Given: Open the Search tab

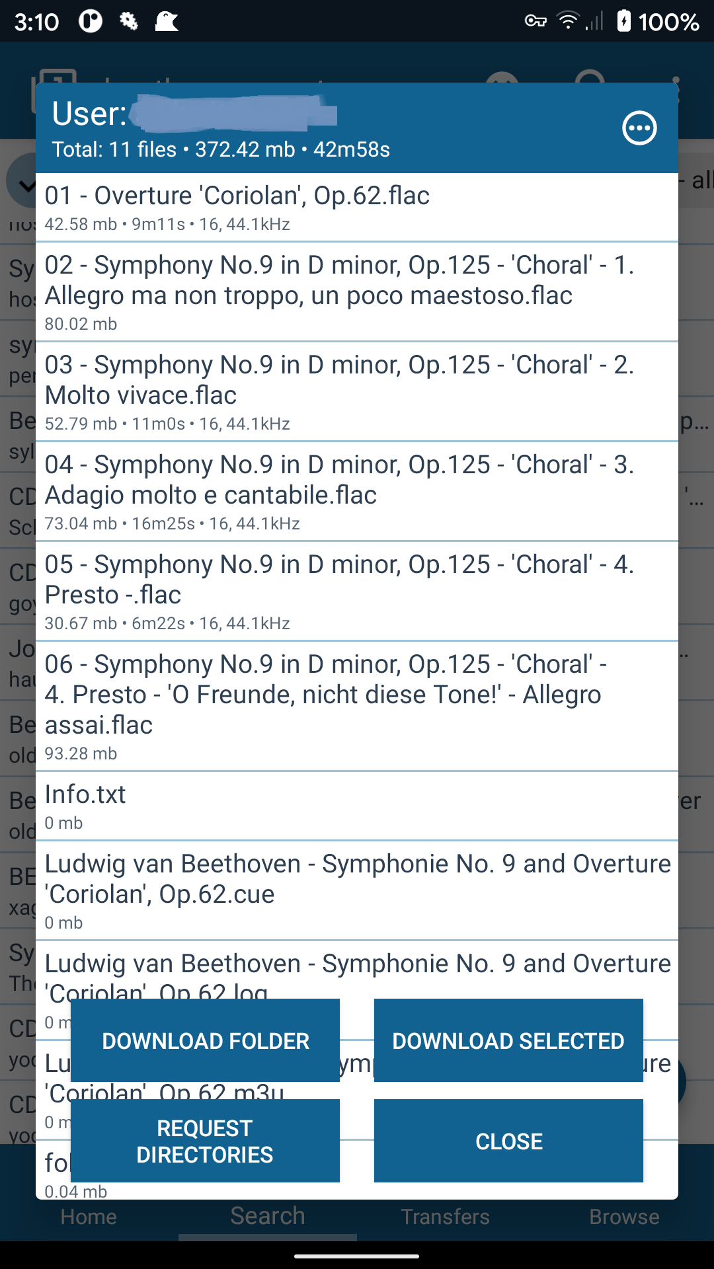Looking at the screenshot, I should coord(268,1217).
